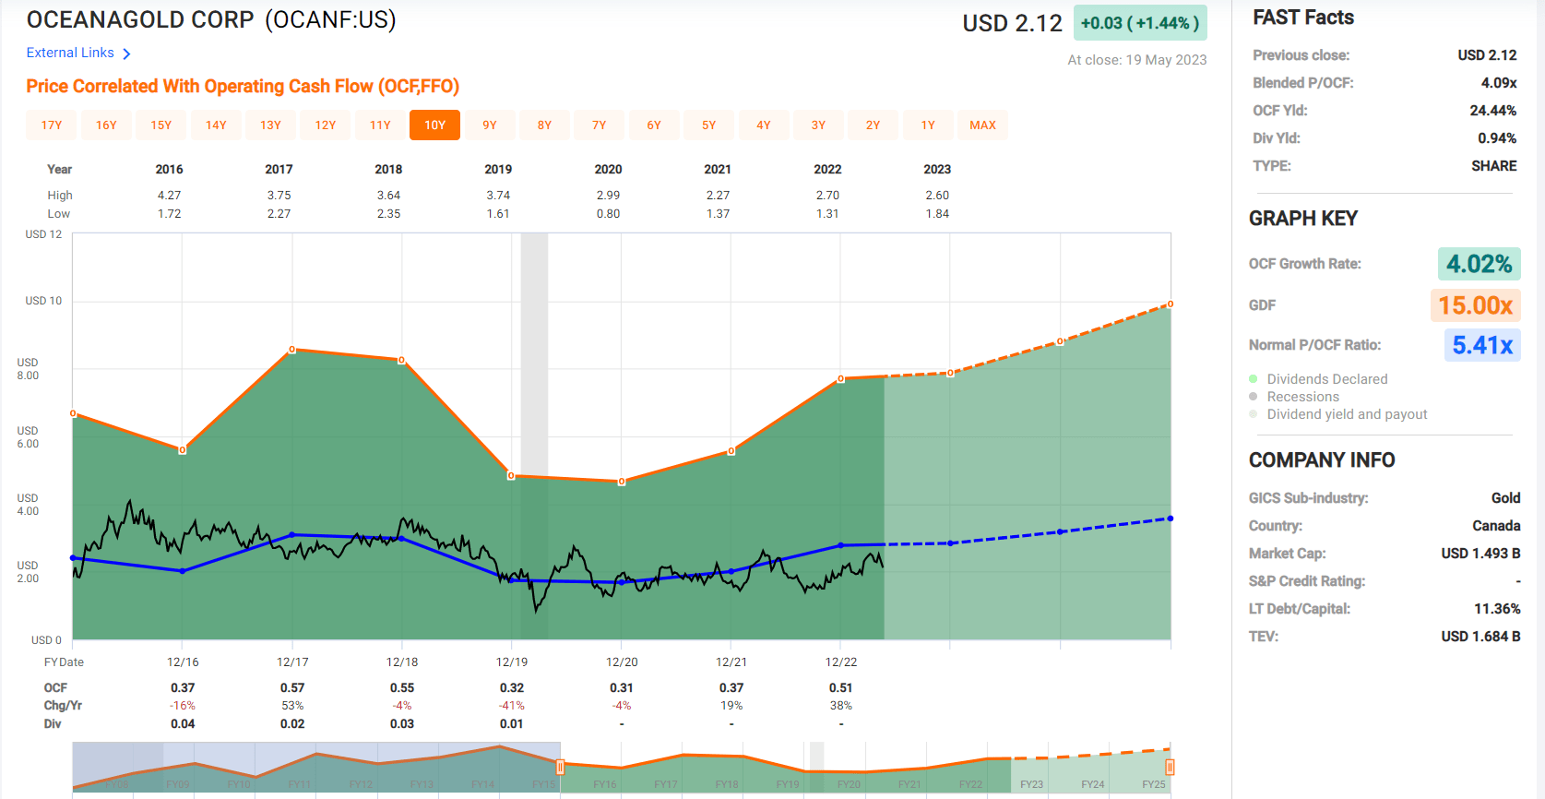
Task: Click the Country value Canada
Action: (1496, 526)
